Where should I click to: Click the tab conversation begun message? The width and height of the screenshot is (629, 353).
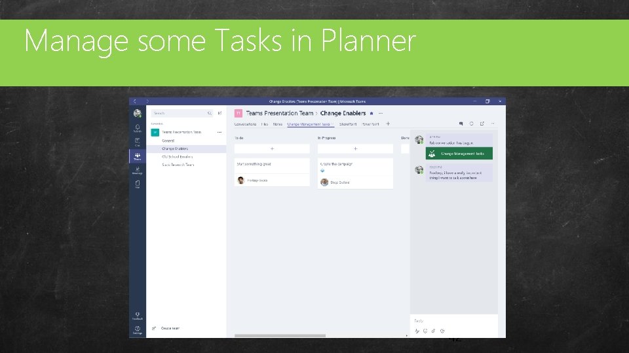[x=451, y=143]
